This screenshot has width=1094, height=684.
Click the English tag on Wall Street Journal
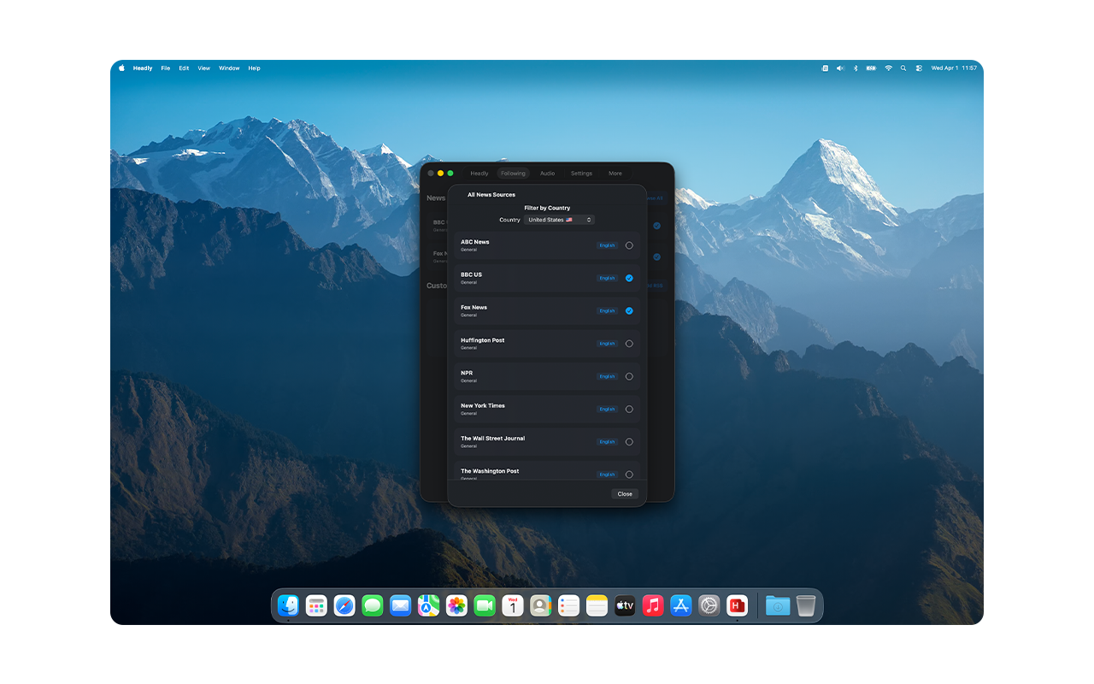[x=607, y=442]
